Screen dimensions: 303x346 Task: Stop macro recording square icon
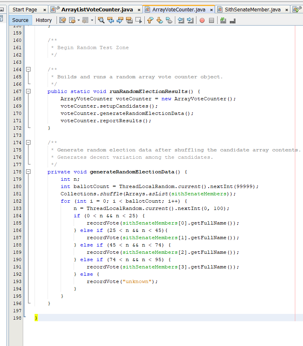211,20
